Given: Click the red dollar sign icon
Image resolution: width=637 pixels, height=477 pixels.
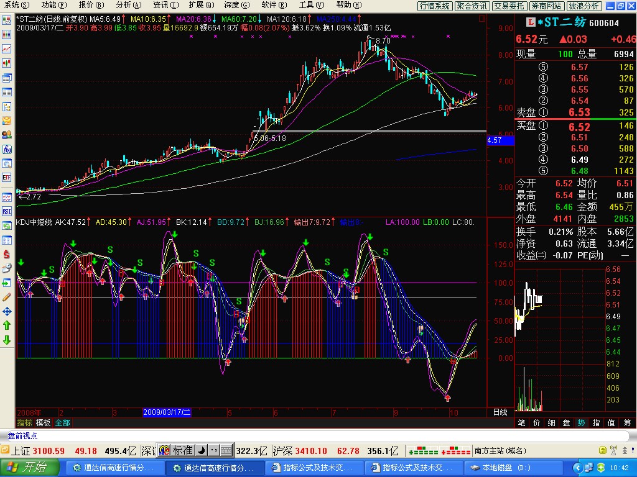Looking at the screenshot, I should click(6, 254).
